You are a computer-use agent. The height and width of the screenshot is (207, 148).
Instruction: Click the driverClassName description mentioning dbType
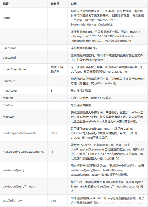click(x=106, y=69)
